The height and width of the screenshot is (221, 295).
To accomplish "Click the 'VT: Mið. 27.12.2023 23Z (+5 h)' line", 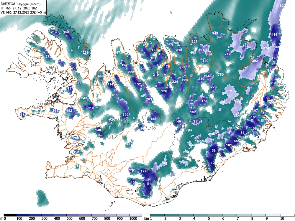I will [23, 12].
